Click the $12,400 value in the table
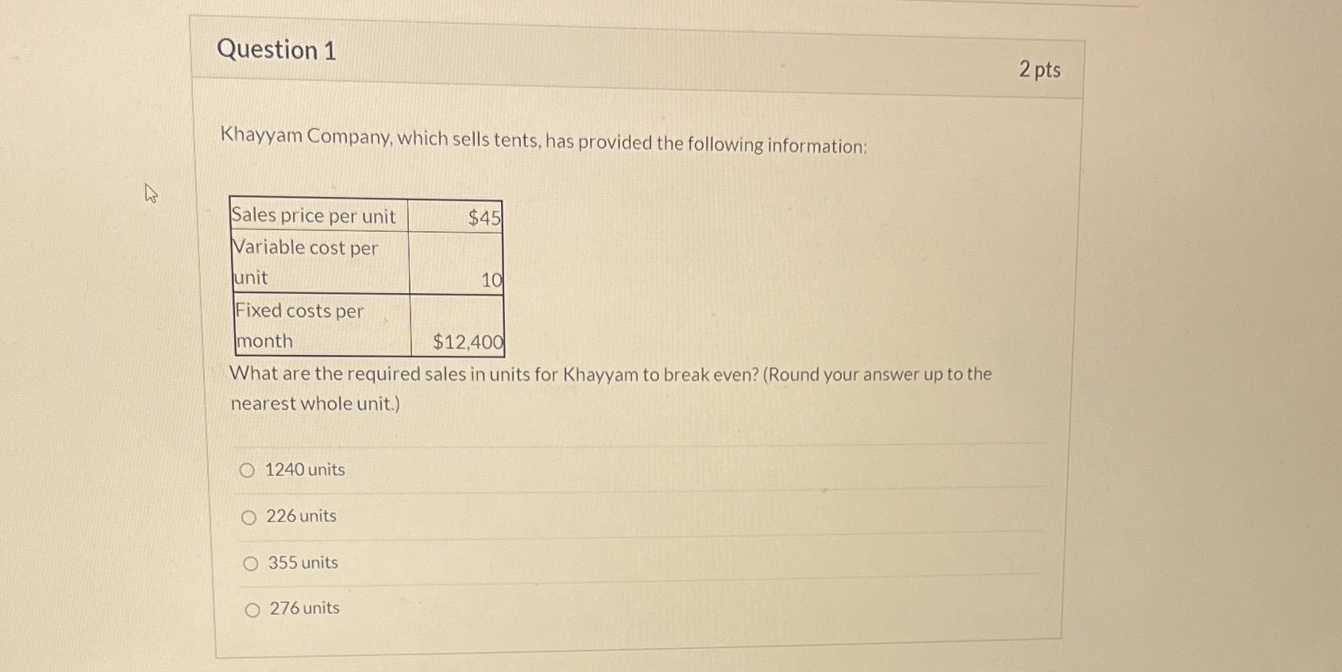Viewport: 1342px width, 672px height. click(x=467, y=342)
